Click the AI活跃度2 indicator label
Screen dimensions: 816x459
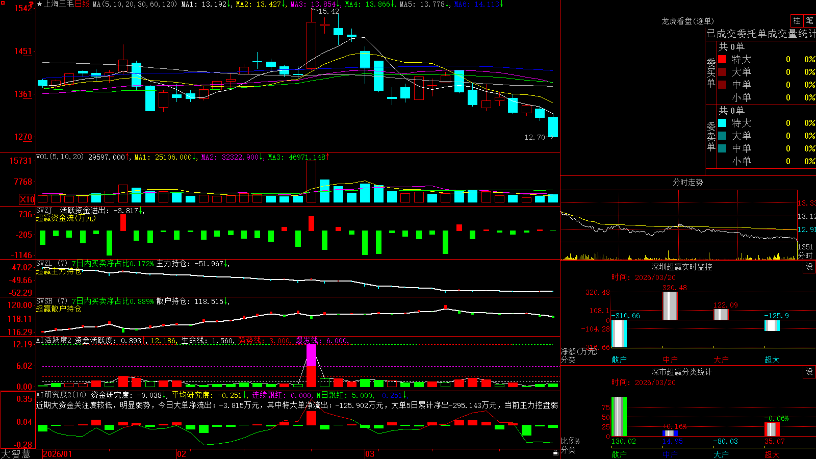pyautogui.click(x=54, y=341)
